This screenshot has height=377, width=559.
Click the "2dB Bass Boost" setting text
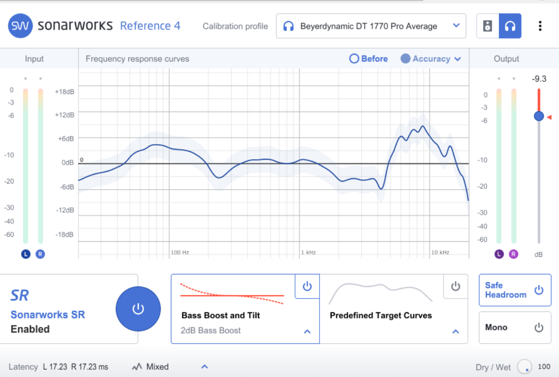(211, 330)
